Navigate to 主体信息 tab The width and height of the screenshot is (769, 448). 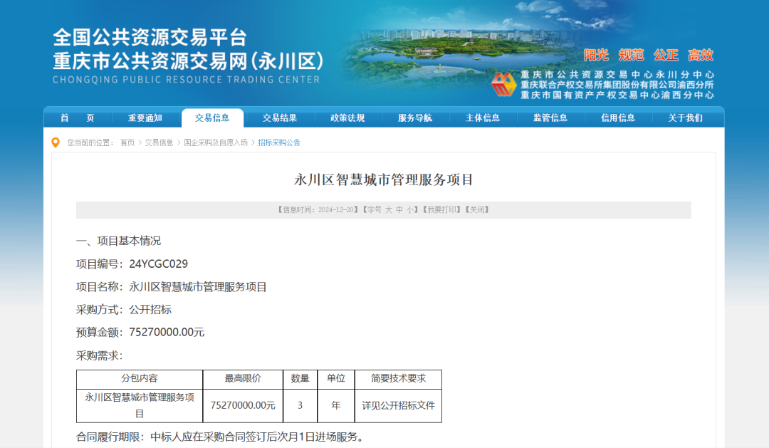pyautogui.click(x=483, y=118)
